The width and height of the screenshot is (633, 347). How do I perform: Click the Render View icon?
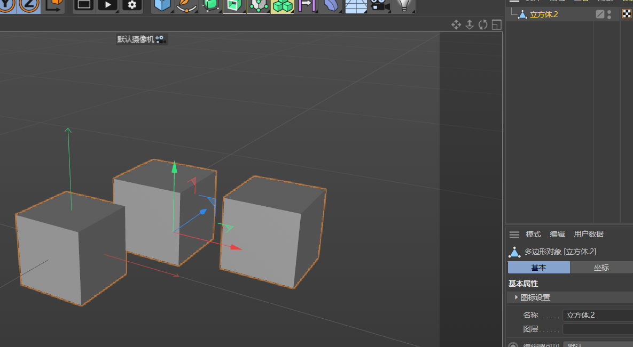tap(107, 5)
